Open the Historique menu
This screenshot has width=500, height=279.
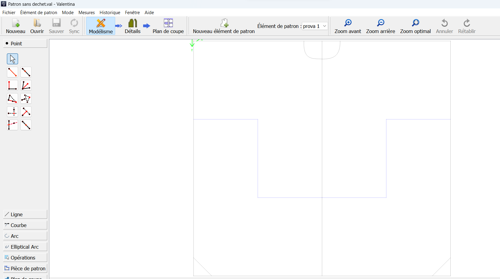[110, 13]
